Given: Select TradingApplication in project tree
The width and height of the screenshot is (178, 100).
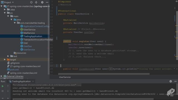Looking at the screenshot, I should (x=33, y=36).
